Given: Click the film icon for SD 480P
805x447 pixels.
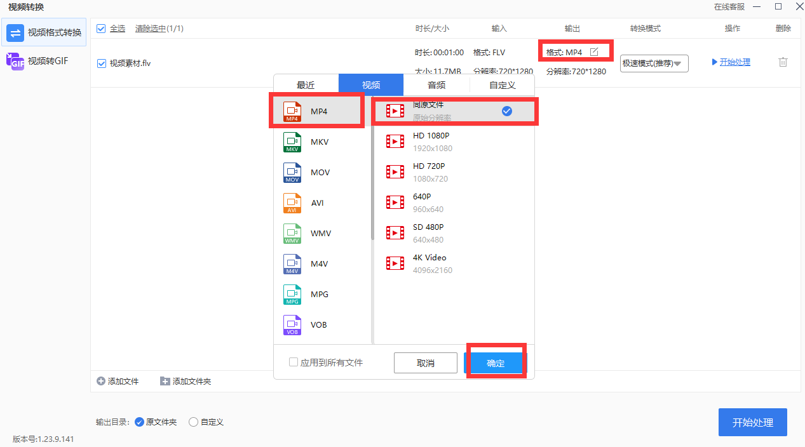Looking at the screenshot, I should pyautogui.click(x=395, y=233).
